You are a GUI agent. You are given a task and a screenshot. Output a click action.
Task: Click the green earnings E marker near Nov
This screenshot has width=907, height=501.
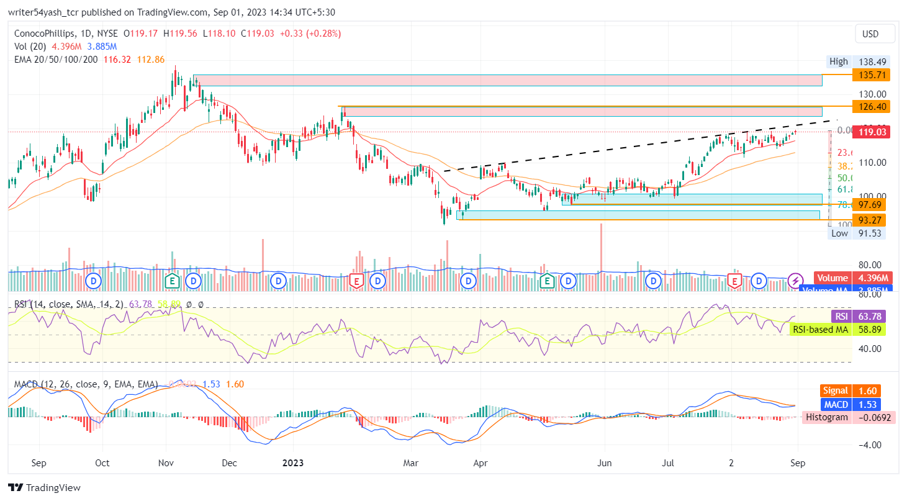tap(173, 281)
